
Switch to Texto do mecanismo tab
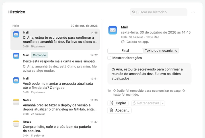[161, 51]
